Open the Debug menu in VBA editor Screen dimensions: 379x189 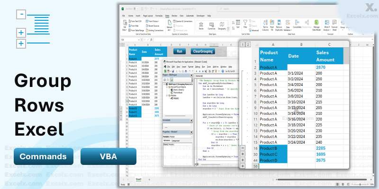tap(198, 67)
